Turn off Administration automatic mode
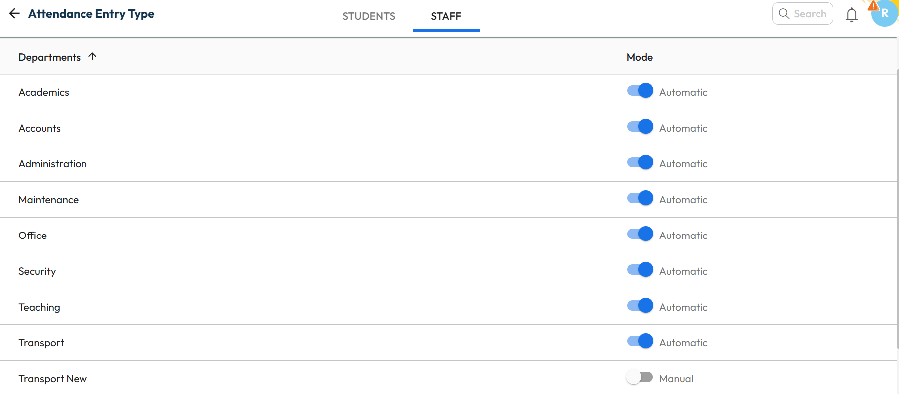 coord(640,163)
